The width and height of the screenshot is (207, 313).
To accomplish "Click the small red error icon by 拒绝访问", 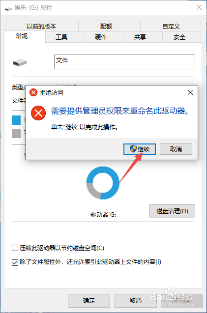I will (x=33, y=92).
